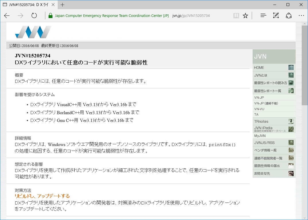The height and width of the screenshot is (220, 308).
Task: Minimize the browser window
Action: tap(275, 5)
